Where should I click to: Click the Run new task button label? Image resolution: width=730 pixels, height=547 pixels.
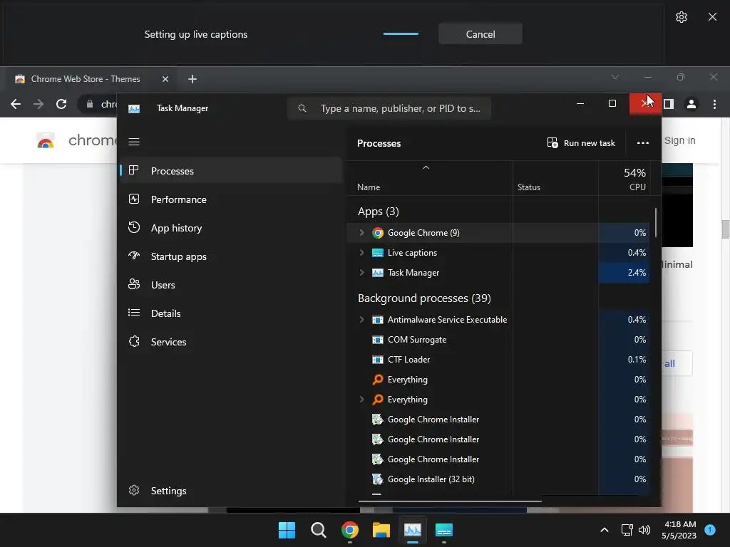(589, 143)
